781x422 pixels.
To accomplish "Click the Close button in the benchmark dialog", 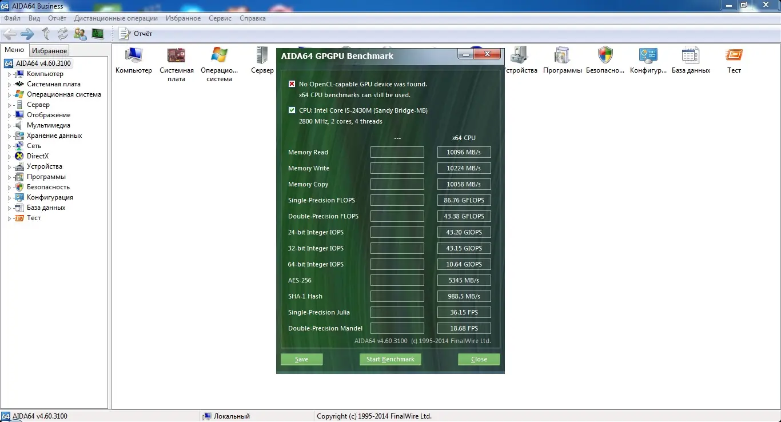I will point(479,359).
